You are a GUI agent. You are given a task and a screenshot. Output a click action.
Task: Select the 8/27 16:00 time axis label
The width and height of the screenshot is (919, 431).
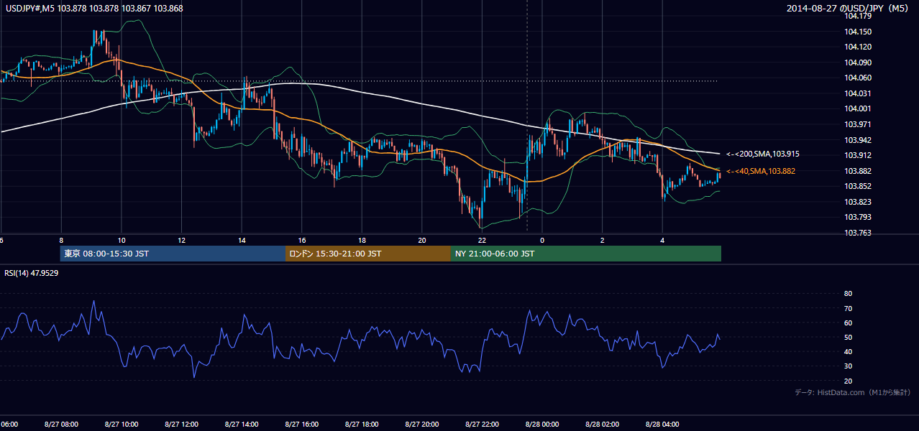[301, 425]
